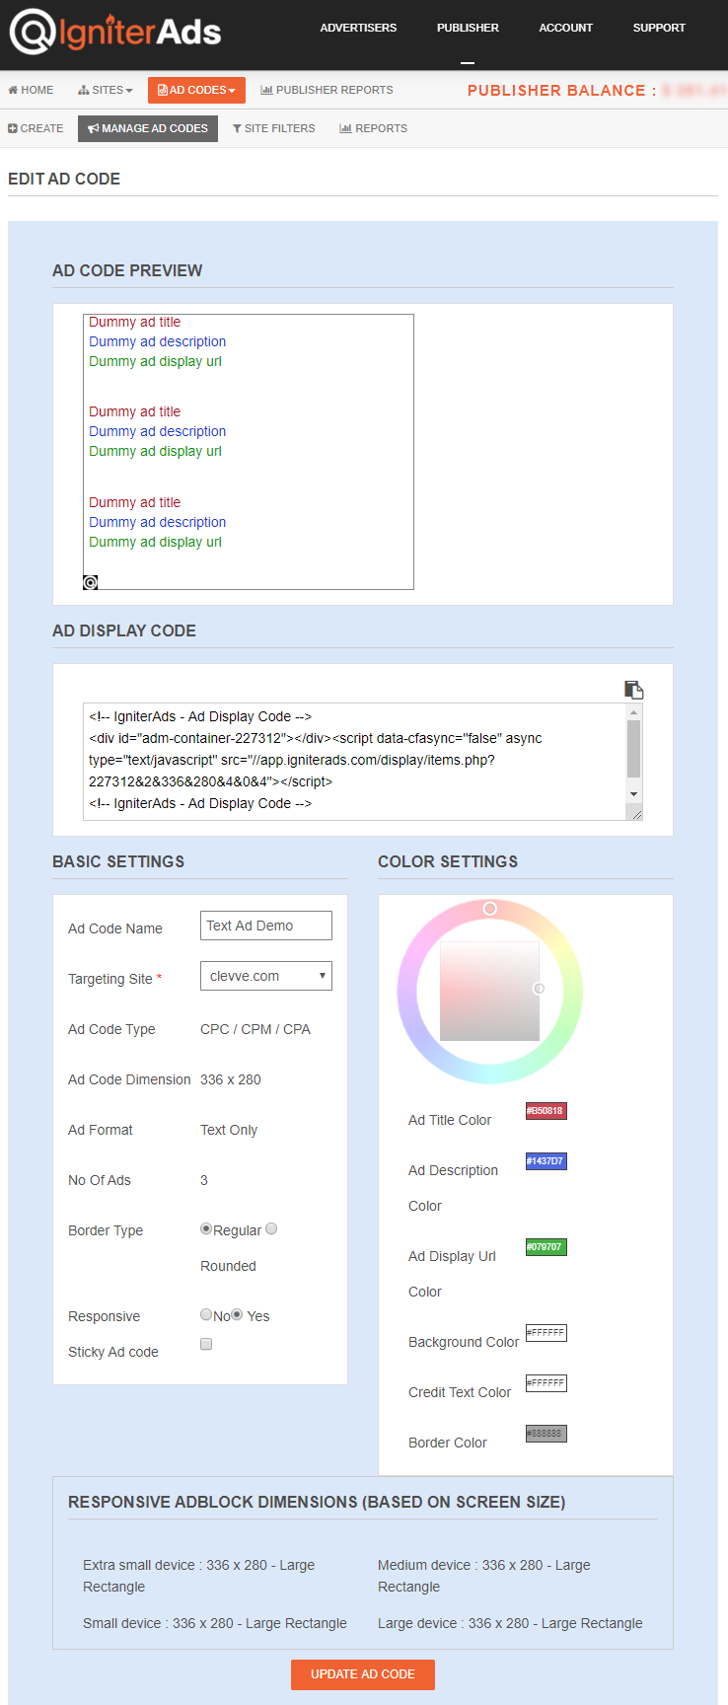
Task: Click the Ad Title Color swatch #B50818
Action: tap(546, 1111)
